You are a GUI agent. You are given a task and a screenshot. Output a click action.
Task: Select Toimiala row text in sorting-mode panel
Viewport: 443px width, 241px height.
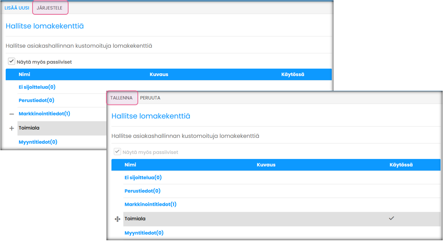[x=135, y=219]
